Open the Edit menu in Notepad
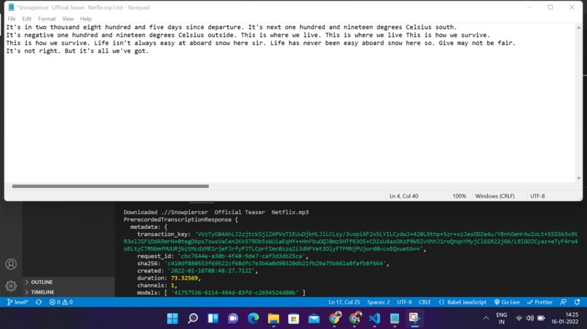 pos(26,19)
